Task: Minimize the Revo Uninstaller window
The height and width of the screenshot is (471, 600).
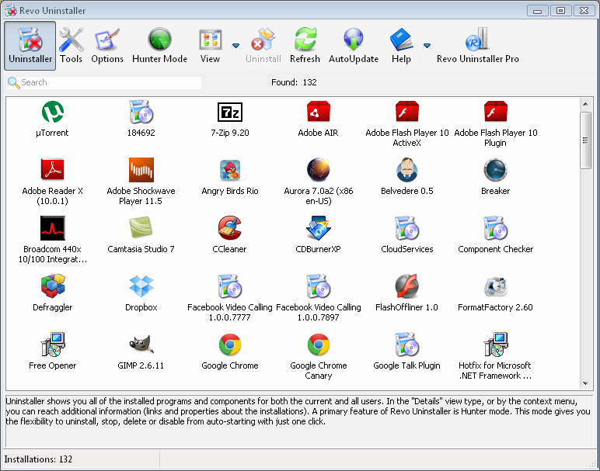Action: point(538,11)
